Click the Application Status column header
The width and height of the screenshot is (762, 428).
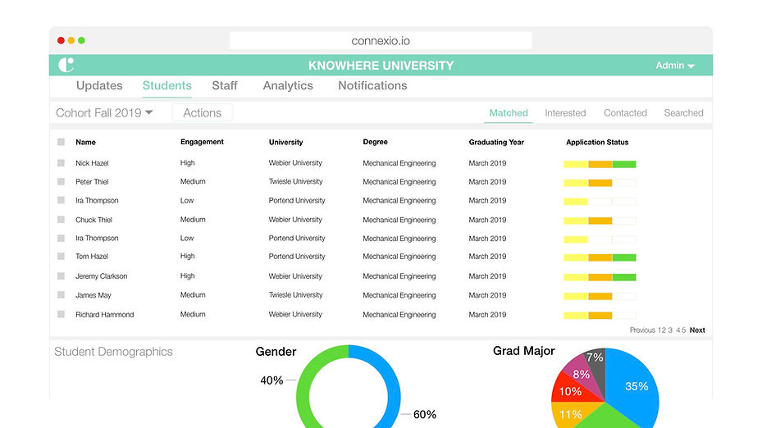[x=597, y=143]
